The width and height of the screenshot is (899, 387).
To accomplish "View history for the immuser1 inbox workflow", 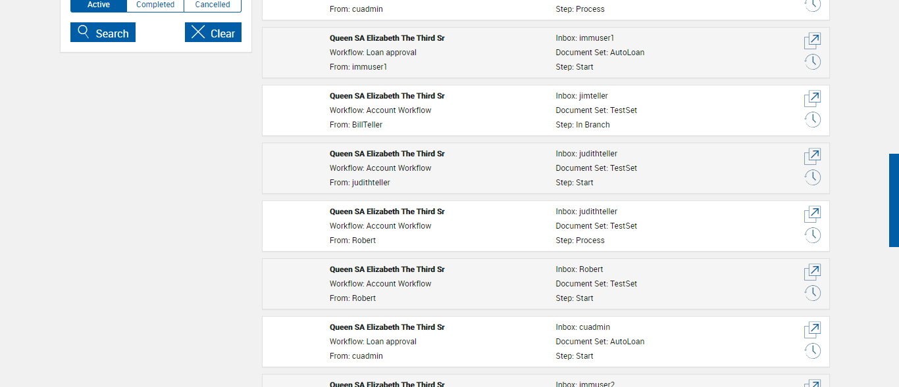I will pos(813,62).
